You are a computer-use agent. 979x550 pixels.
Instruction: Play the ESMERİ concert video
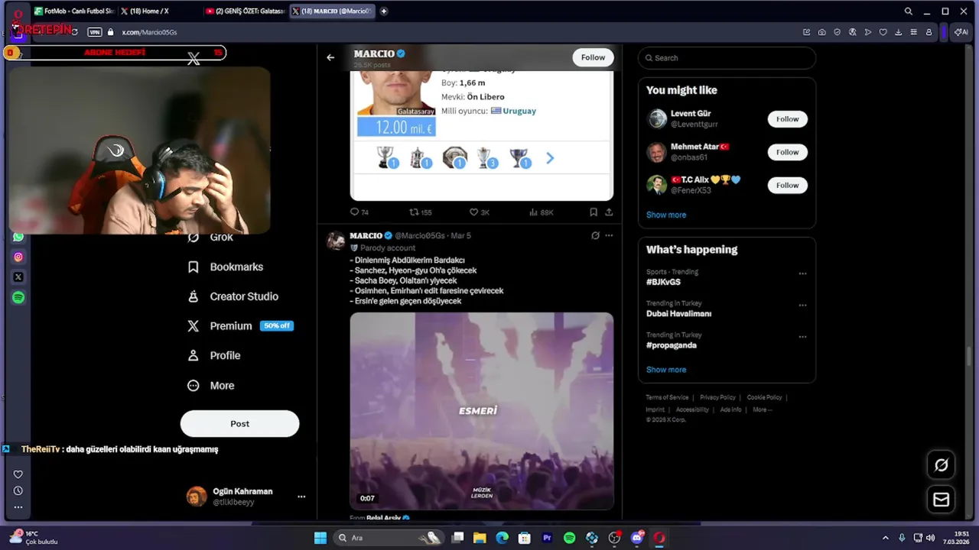[482, 411]
